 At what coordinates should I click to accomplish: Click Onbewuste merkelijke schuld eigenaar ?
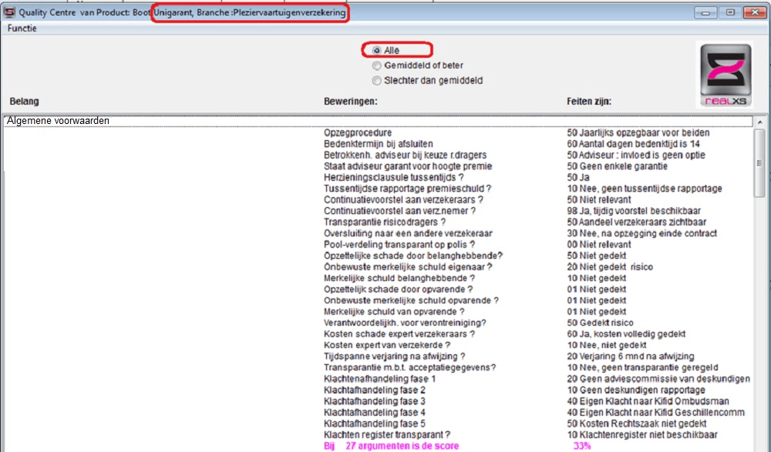click(408, 267)
